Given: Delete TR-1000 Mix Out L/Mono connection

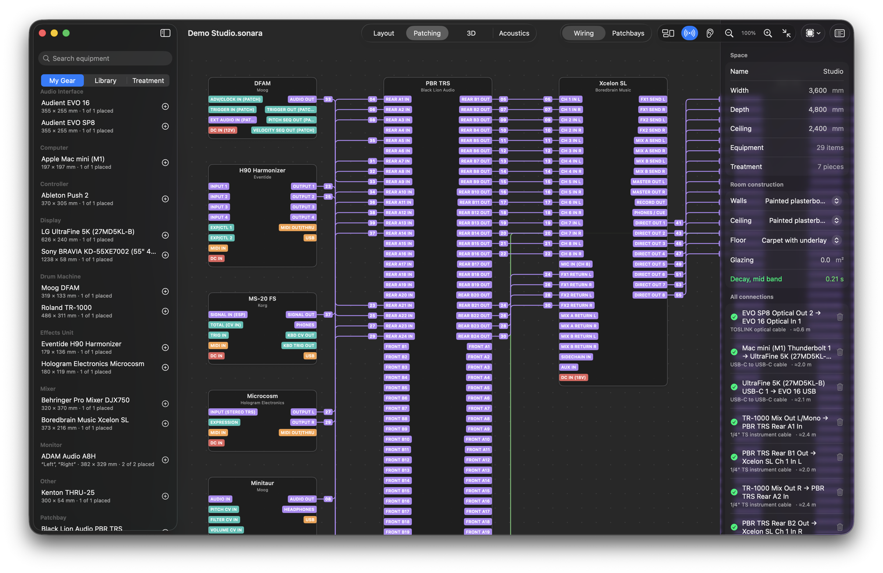Looking at the screenshot, I should [x=840, y=422].
